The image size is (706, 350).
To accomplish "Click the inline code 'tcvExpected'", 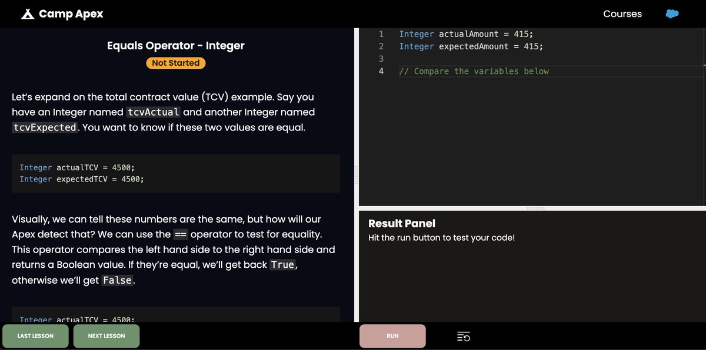I will click(x=45, y=127).
